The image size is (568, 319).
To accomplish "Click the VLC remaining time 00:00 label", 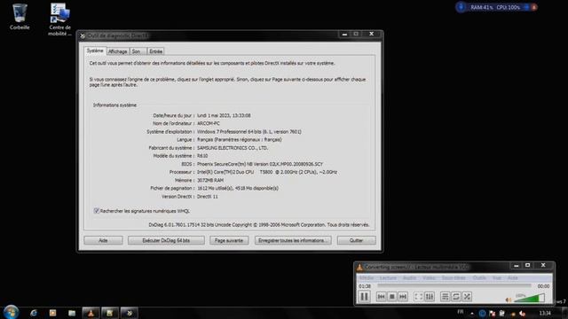I will pyautogui.click(x=543, y=286).
